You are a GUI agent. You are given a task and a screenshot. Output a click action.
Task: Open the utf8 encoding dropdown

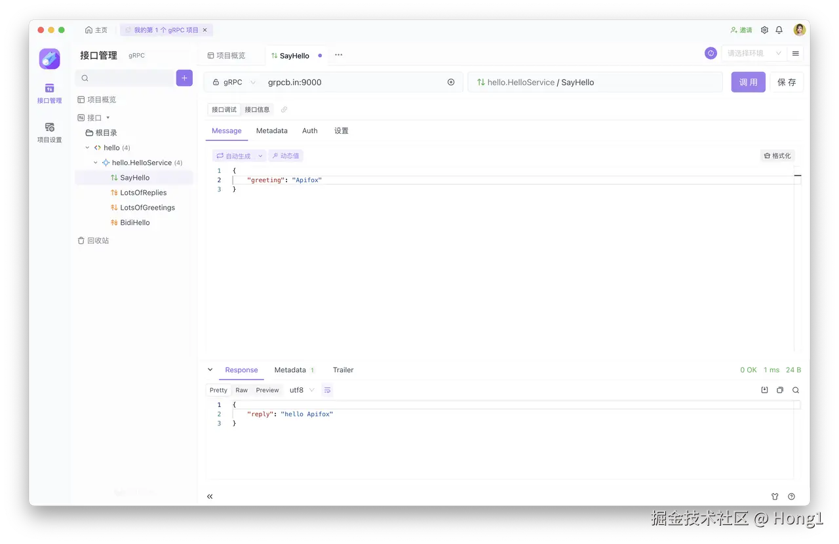click(x=302, y=390)
